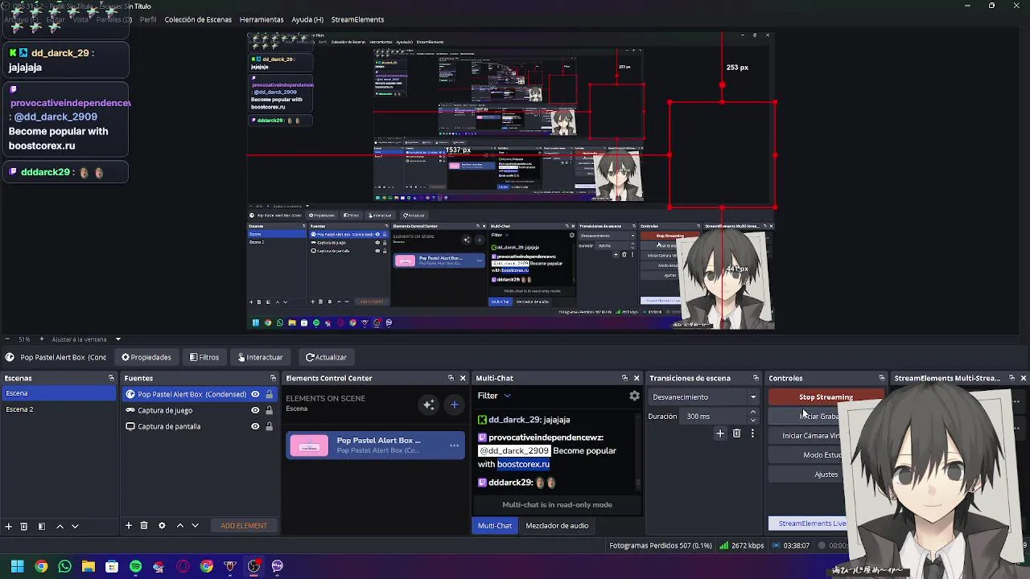Image resolution: width=1030 pixels, height=579 pixels.
Task: Select the Escena scene
Action: point(58,393)
